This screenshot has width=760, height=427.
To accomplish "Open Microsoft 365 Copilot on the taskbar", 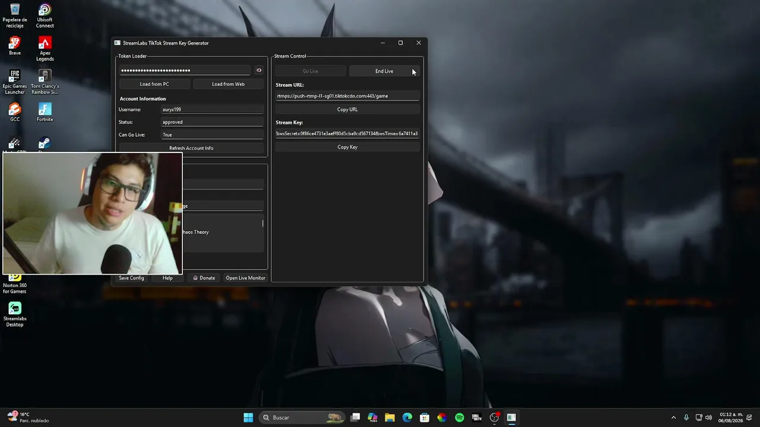I will pos(372,418).
